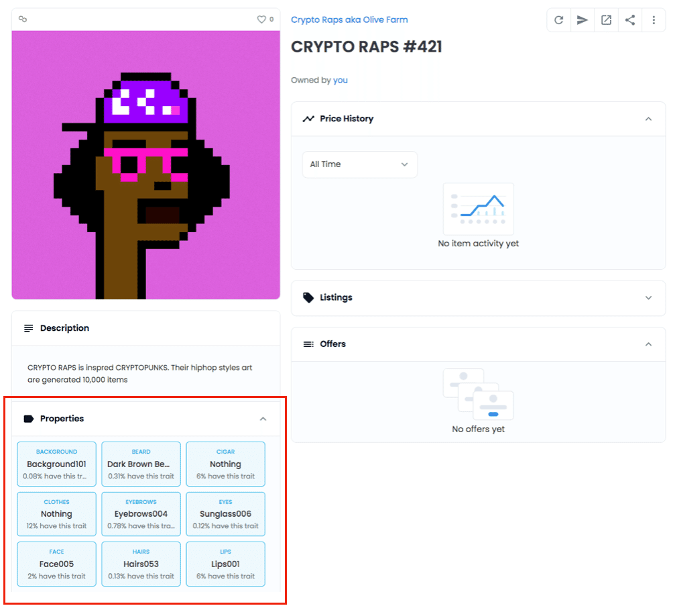Image resolution: width=673 pixels, height=608 pixels.
Task: Click the chain link icon above the NFT image
Action: point(23,19)
